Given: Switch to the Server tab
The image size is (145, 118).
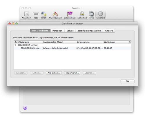Looking at the screenshot, I should coord(70,31).
